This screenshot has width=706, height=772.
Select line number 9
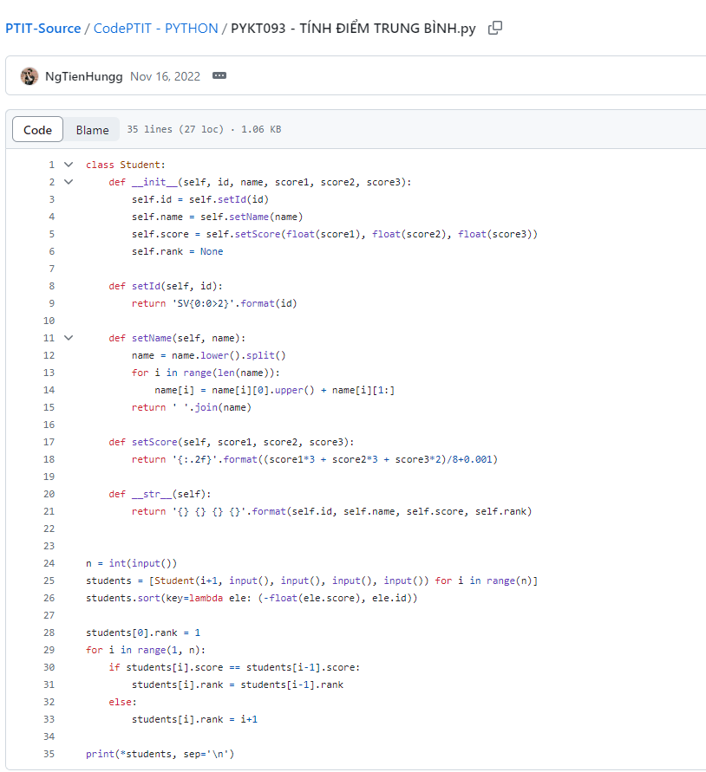coord(51,303)
